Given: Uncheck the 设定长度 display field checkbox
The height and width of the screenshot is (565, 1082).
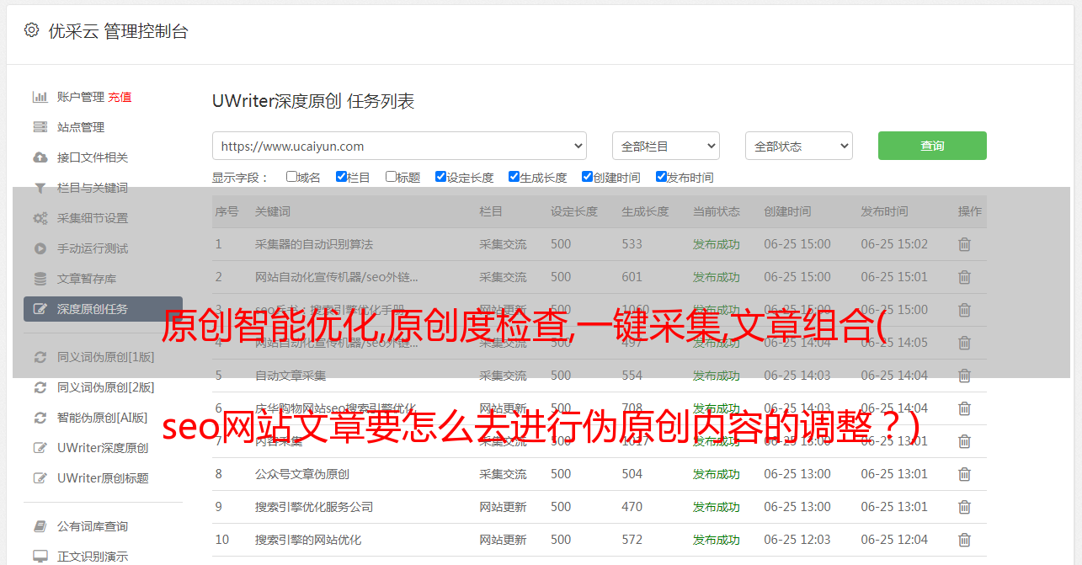Looking at the screenshot, I should click(440, 177).
